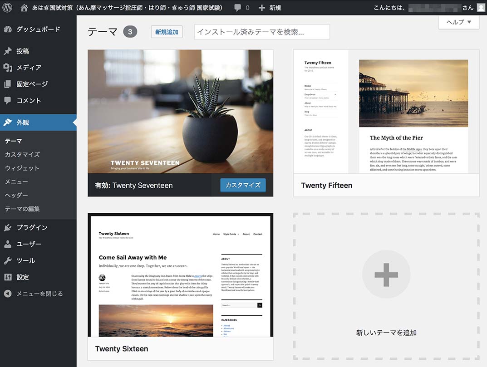Open the 新規 add-new menu in admin bar
This screenshot has height=367, width=487.
tap(270, 8)
